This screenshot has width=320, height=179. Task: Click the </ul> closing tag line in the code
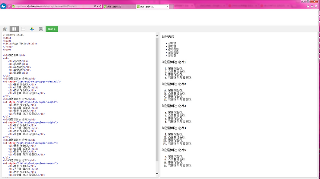point(6,76)
